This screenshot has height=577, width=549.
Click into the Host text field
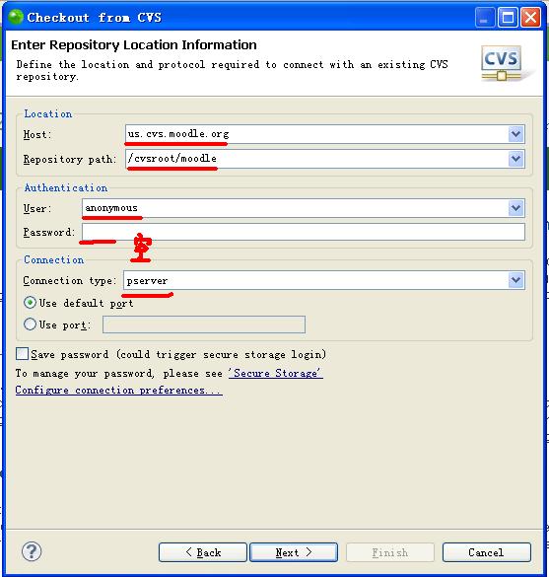(317, 134)
